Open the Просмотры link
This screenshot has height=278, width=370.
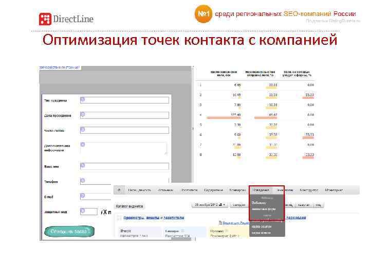coord(134,218)
